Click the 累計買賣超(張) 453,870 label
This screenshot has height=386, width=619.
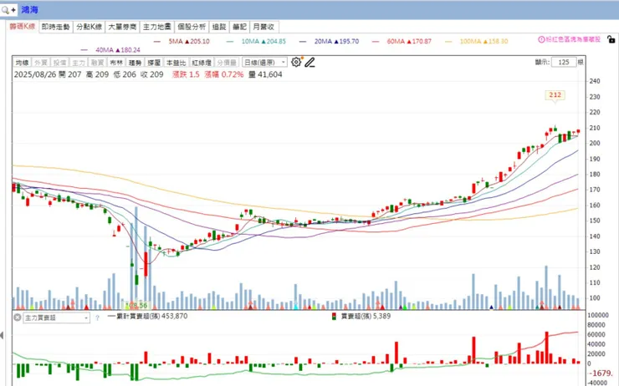pyautogui.click(x=148, y=316)
